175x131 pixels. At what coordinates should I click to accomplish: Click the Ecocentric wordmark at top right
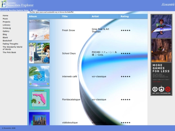coord(168,4)
